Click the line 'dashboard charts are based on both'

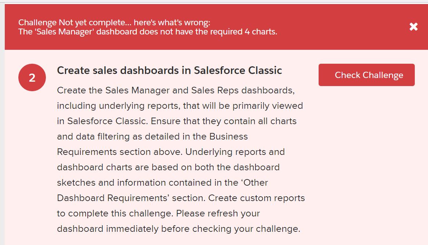(x=168, y=167)
